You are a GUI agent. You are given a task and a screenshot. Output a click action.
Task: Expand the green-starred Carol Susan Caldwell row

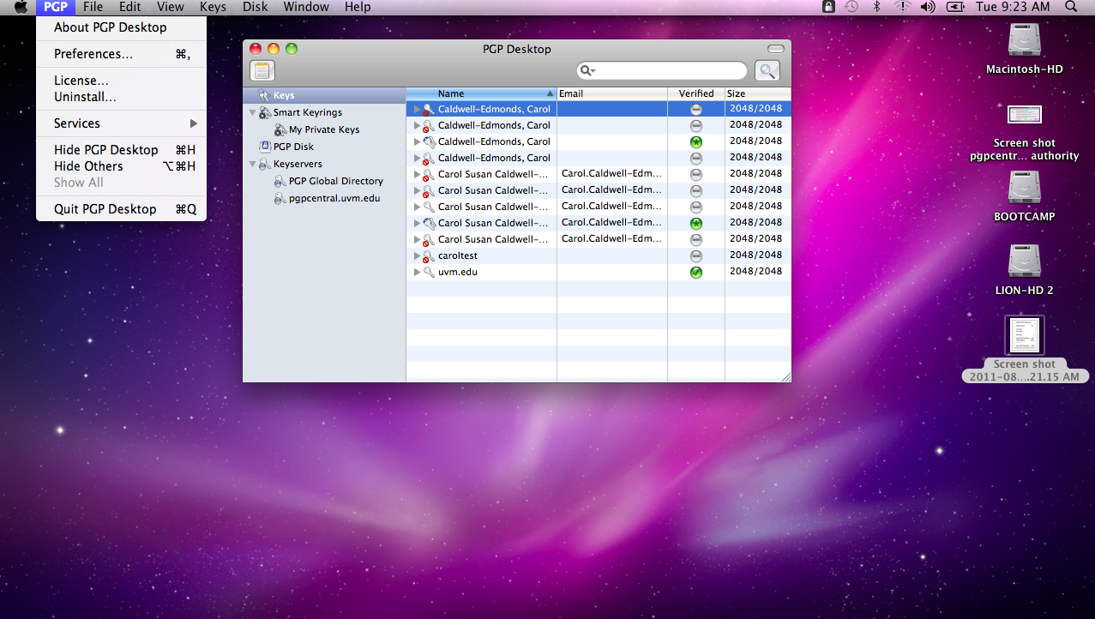[418, 223]
